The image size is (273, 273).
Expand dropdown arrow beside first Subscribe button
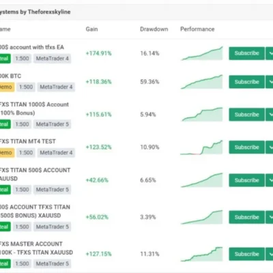click(x=270, y=53)
